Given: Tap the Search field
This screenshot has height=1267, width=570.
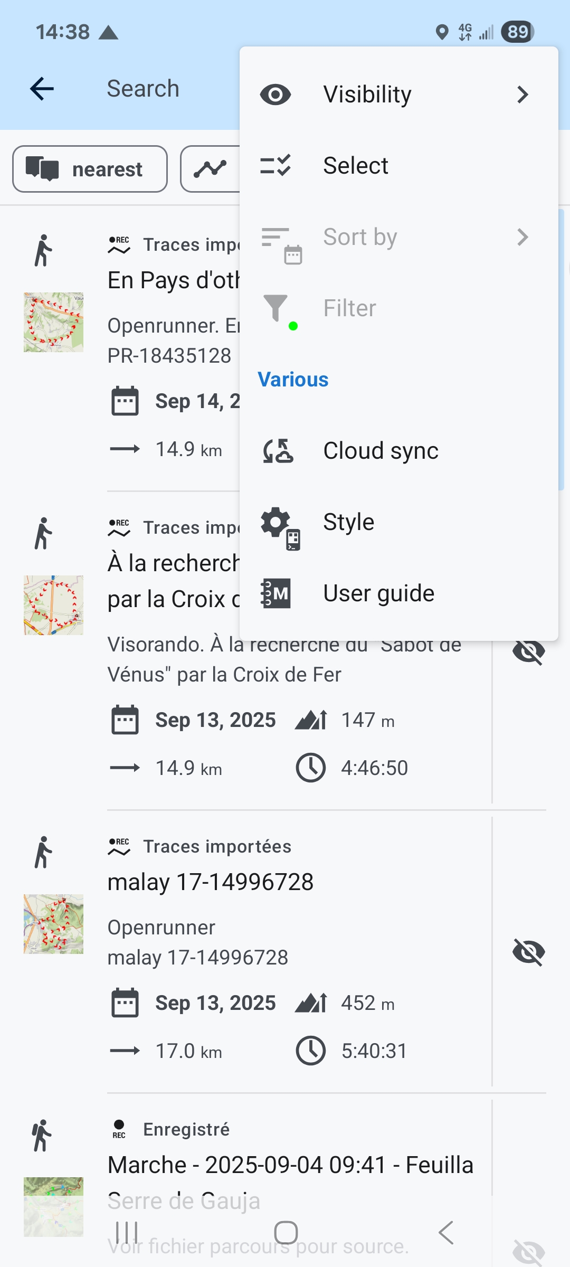Looking at the screenshot, I should coord(144,89).
